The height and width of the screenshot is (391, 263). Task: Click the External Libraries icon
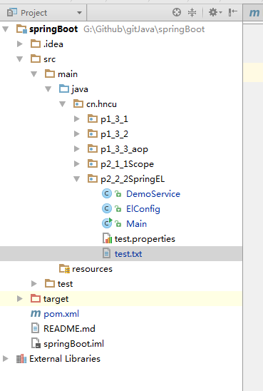tap(21, 359)
